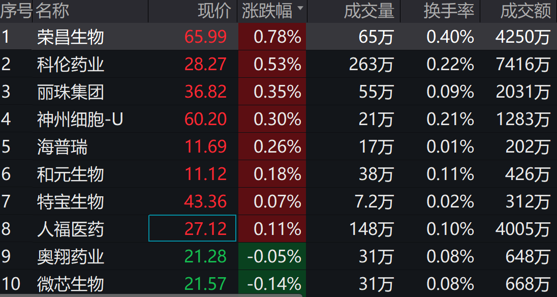
Task: Click the 序号 column header
Action: (x=16, y=11)
